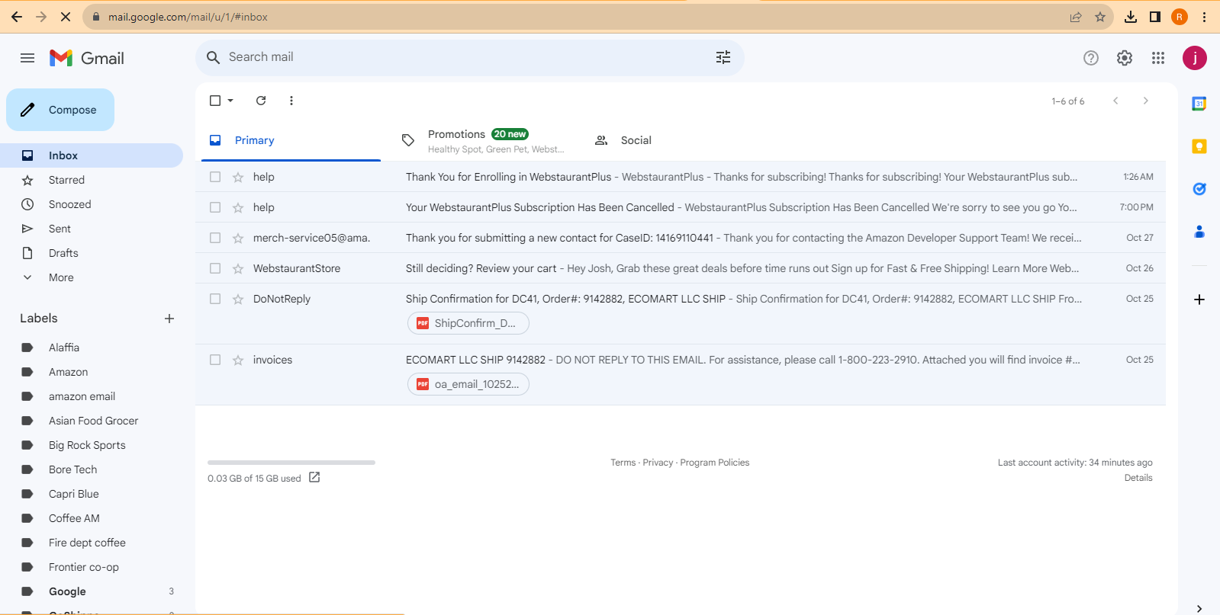Open Google apps grid

(1158, 58)
